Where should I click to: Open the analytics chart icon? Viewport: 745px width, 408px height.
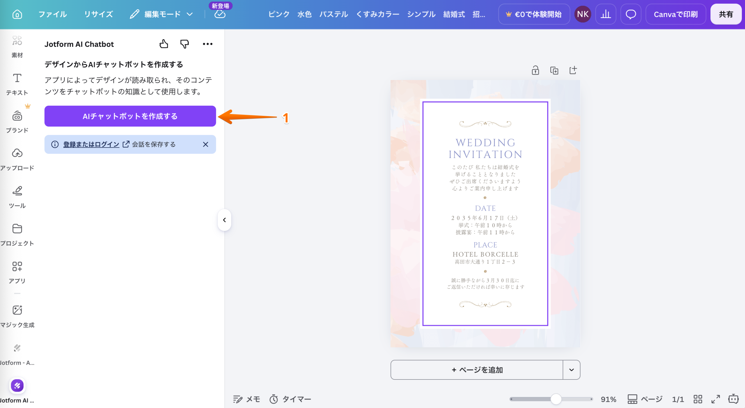(606, 14)
